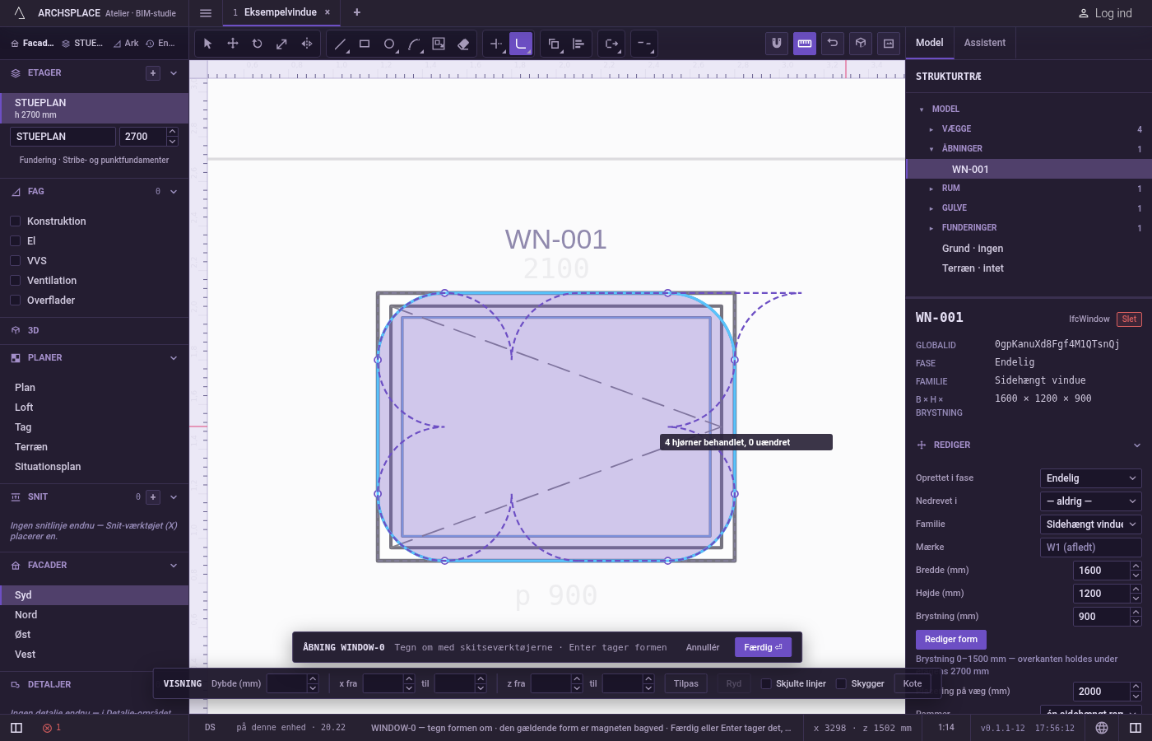Click the undo arrow in toolbar
The width and height of the screenshot is (1152, 741).
tap(833, 44)
